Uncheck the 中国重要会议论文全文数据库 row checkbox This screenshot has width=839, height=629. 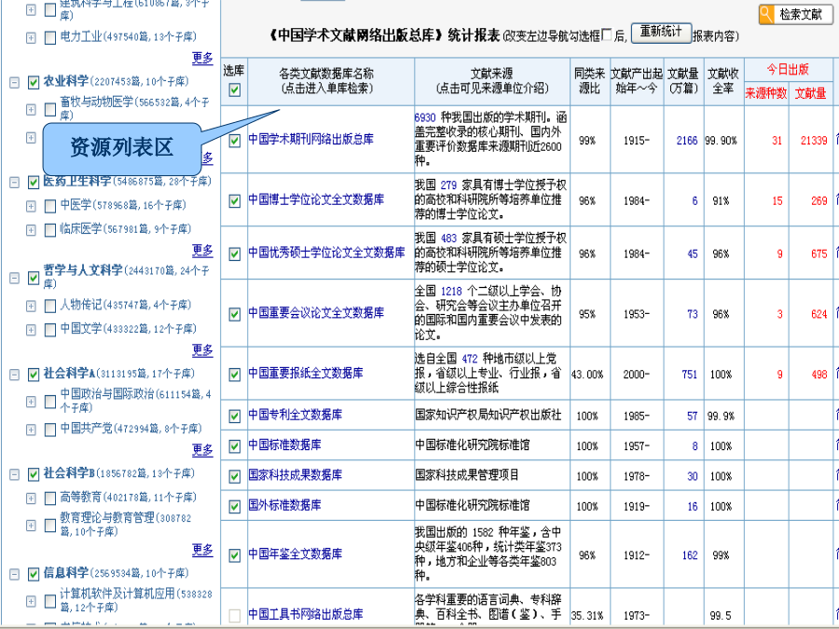[x=234, y=314]
